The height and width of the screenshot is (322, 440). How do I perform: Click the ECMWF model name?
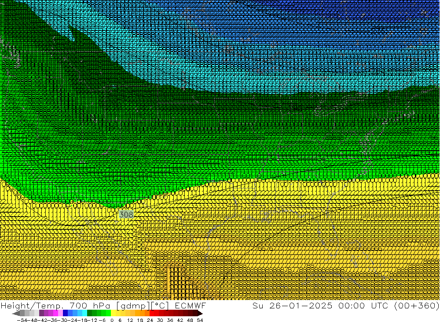point(190,305)
